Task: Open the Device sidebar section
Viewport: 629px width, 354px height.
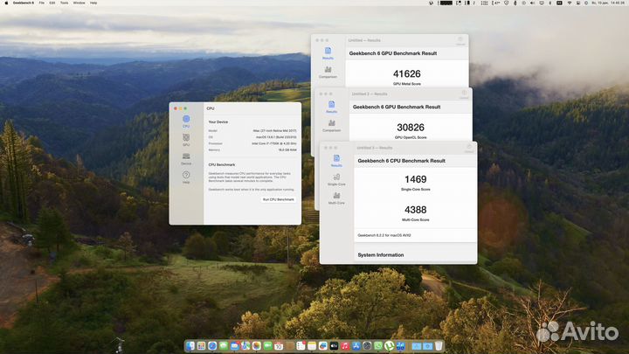Action: point(186,158)
